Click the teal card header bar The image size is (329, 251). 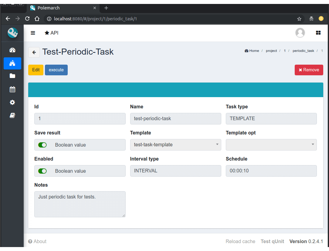point(176,90)
